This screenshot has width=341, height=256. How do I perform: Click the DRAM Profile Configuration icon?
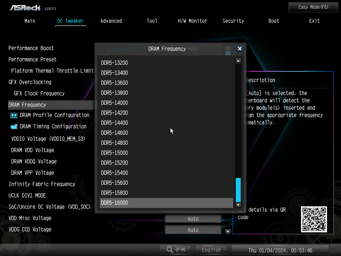pyautogui.click(x=14, y=115)
